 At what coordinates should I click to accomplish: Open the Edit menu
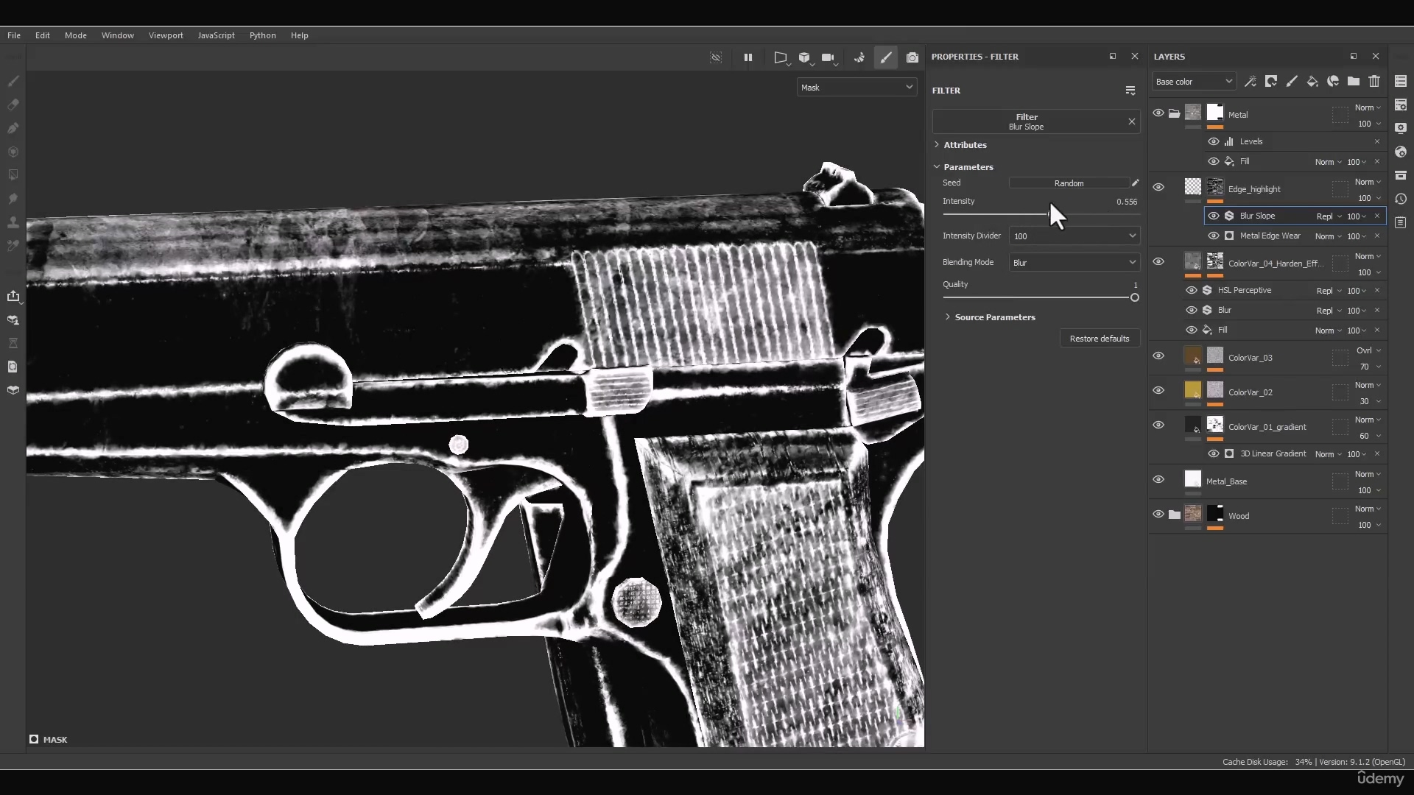(x=43, y=35)
